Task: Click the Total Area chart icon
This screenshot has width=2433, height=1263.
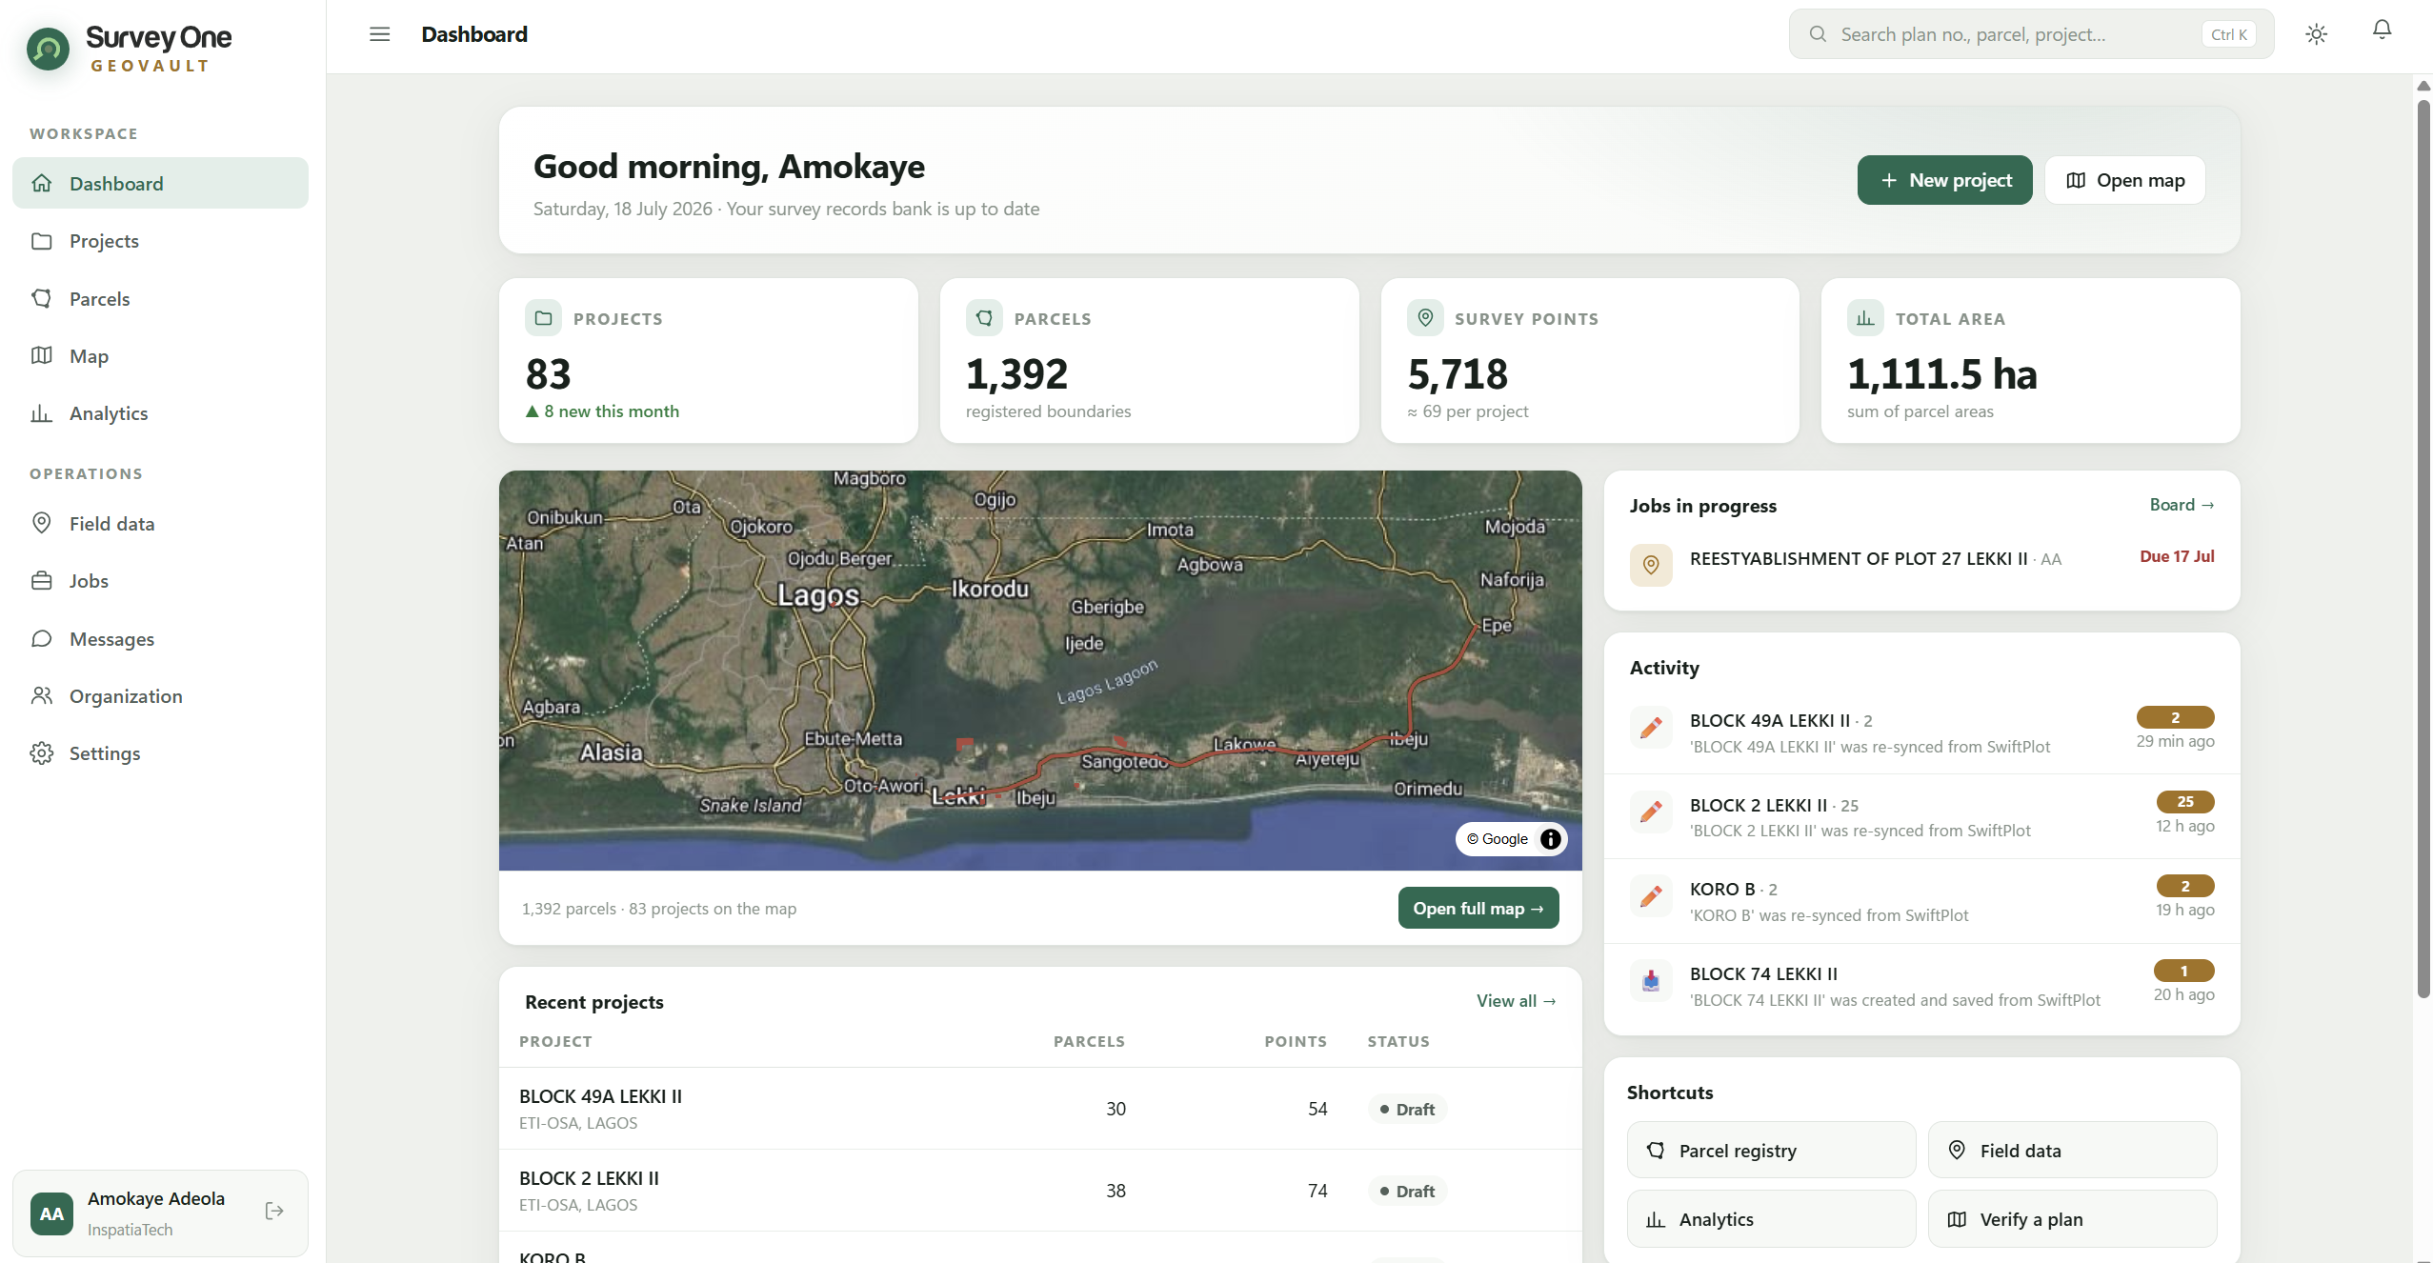Action: [x=1865, y=317]
